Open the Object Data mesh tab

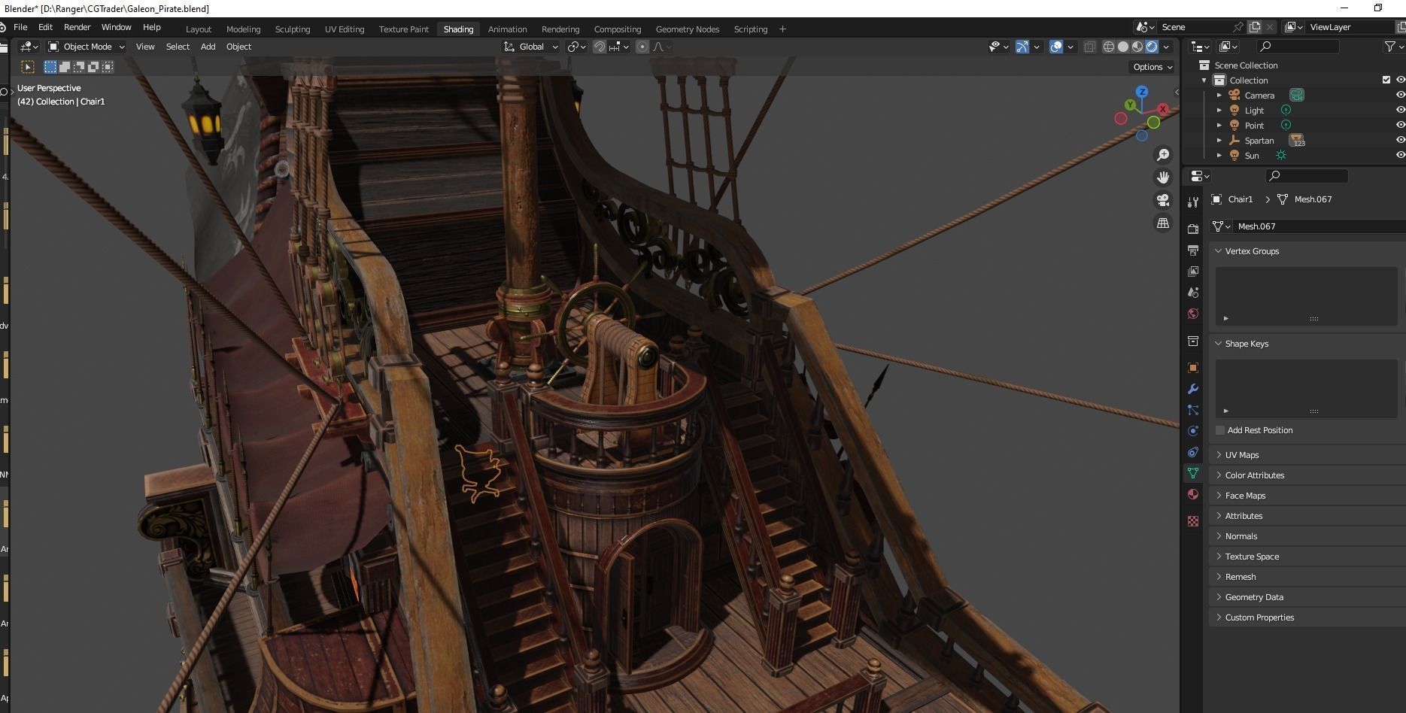coord(1193,473)
